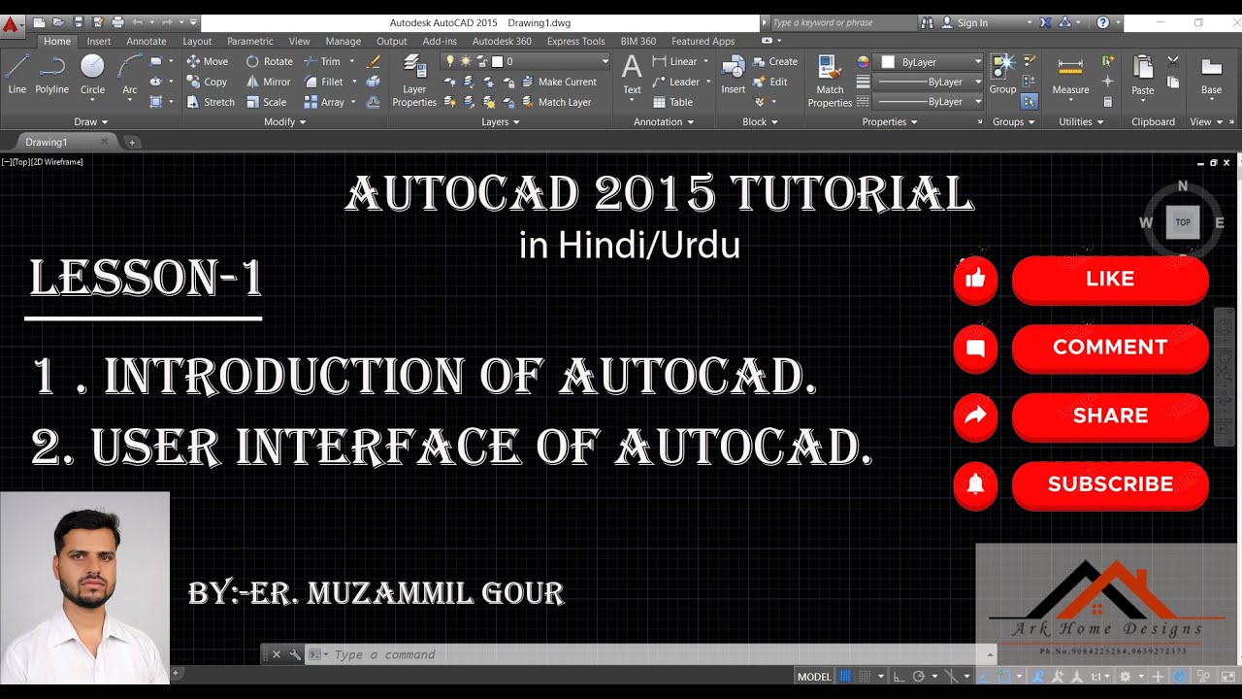
Task: Choose the Stretch command
Action: point(211,102)
